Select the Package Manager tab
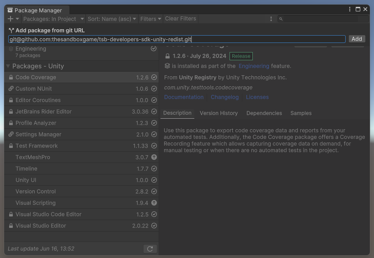 (37, 10)
